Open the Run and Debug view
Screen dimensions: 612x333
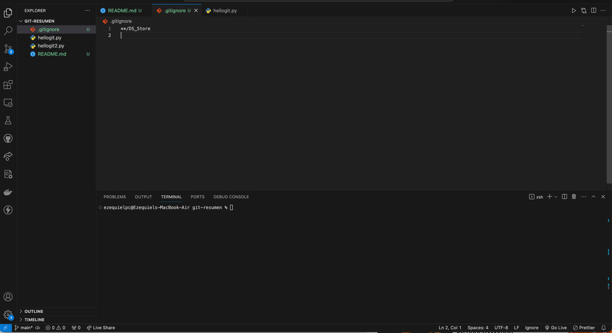8,67
